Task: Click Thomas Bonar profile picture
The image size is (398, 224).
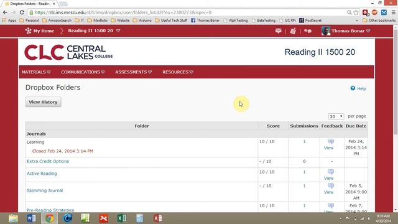Action: 326,30
